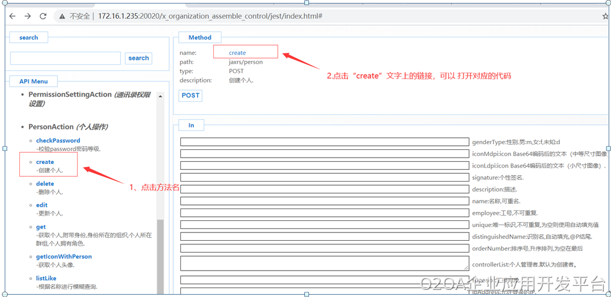611x297 pixels.
Task: Select the create method in API Menu
Action: pyautogui.click(x=45, y=162)
